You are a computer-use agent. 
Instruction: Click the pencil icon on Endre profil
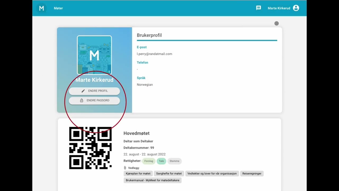pos(83,91)
